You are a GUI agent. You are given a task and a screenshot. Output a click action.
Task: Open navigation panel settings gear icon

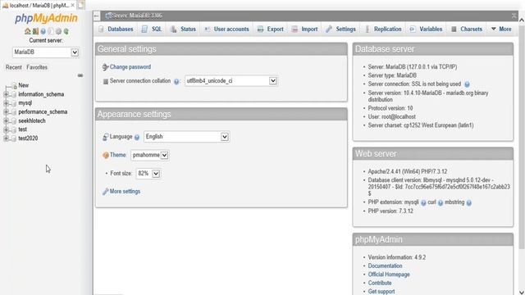coord(58,31)
